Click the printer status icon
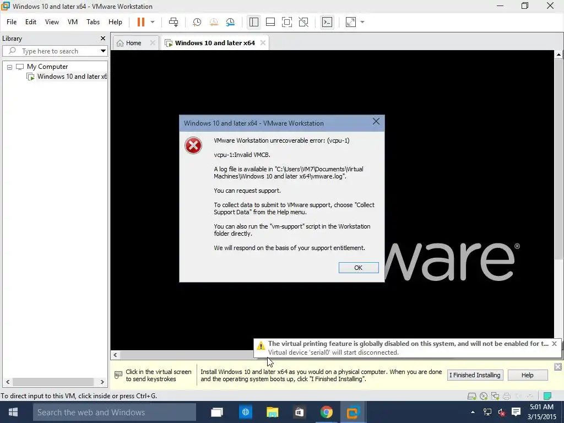This screenshot has height=423, width=564. pyautogui.click(x=507, y=396)
